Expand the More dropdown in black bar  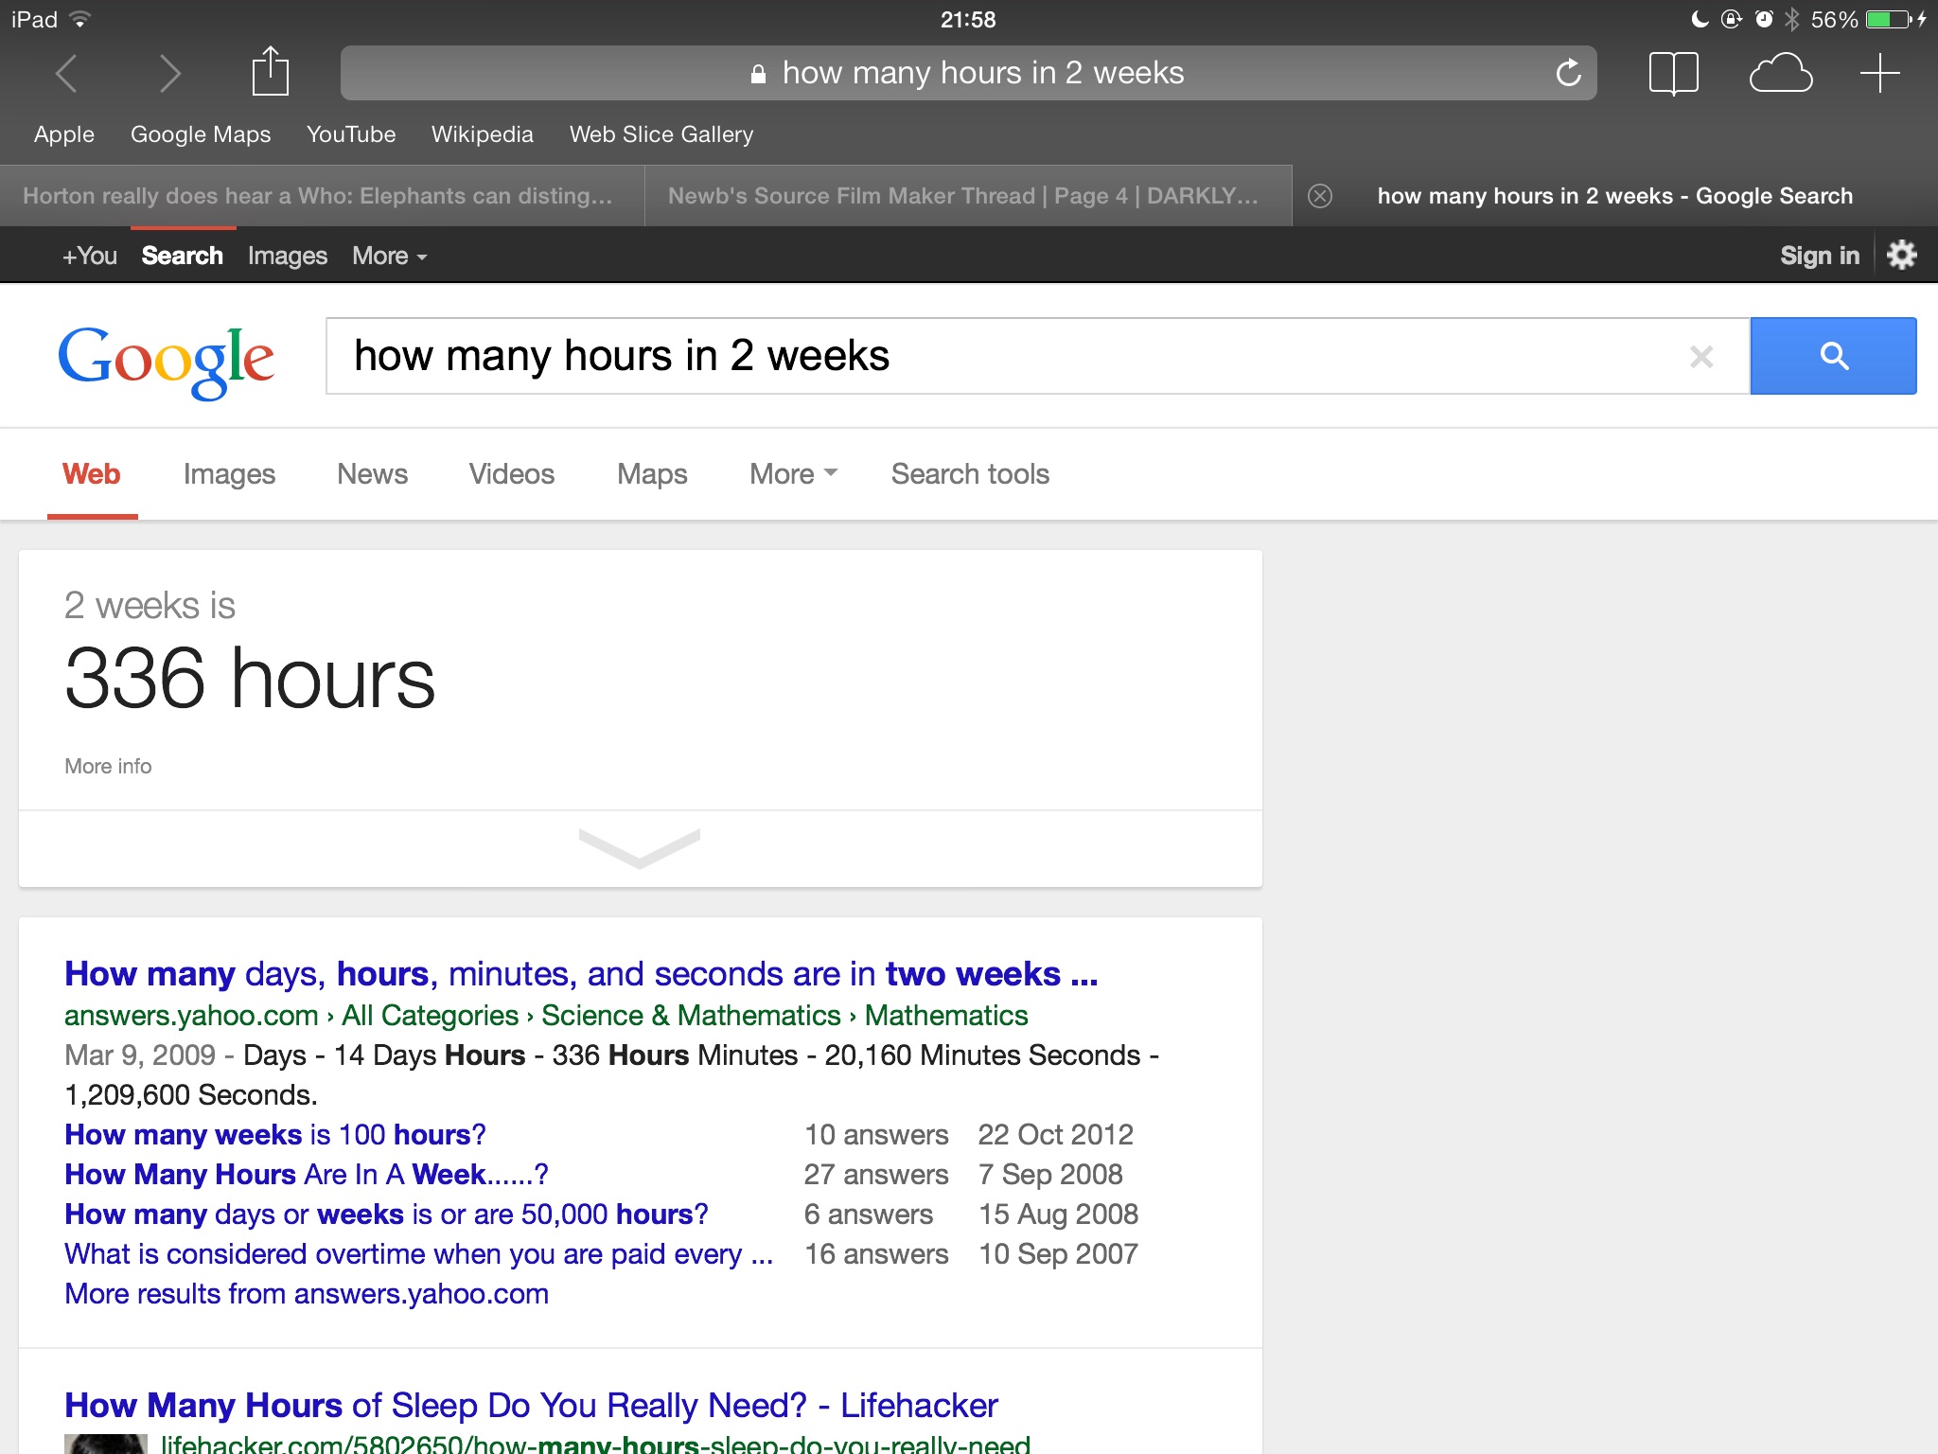(x=389, y=256)
